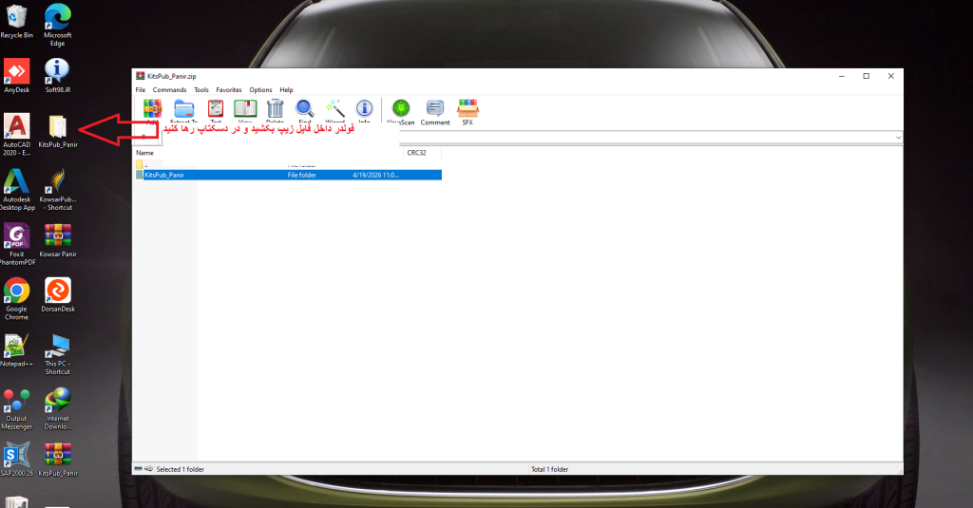Open the Favorites menu
973x508 pixels.
click(229, 90)
